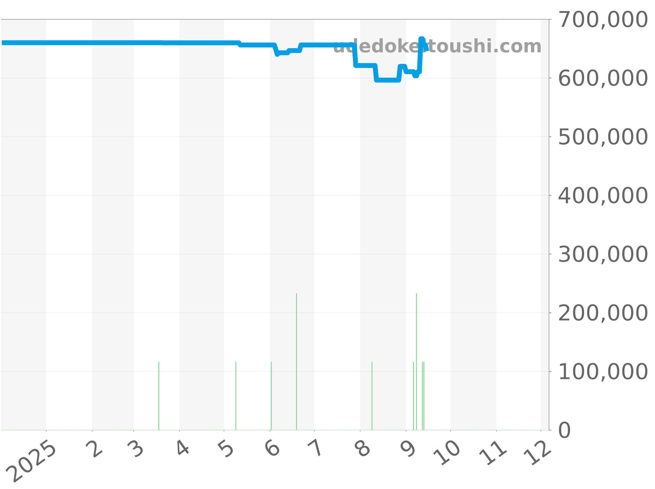
Task: Click the blue line's lowest August segment
Action: [x=387, y=80]
